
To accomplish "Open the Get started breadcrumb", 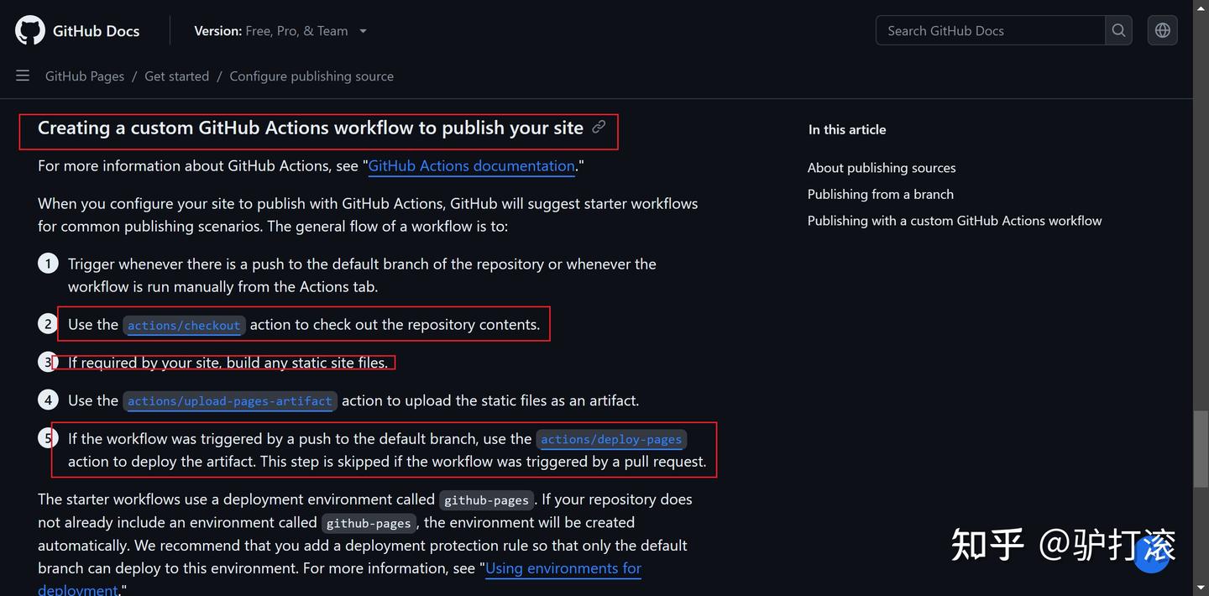I will 176,76.
